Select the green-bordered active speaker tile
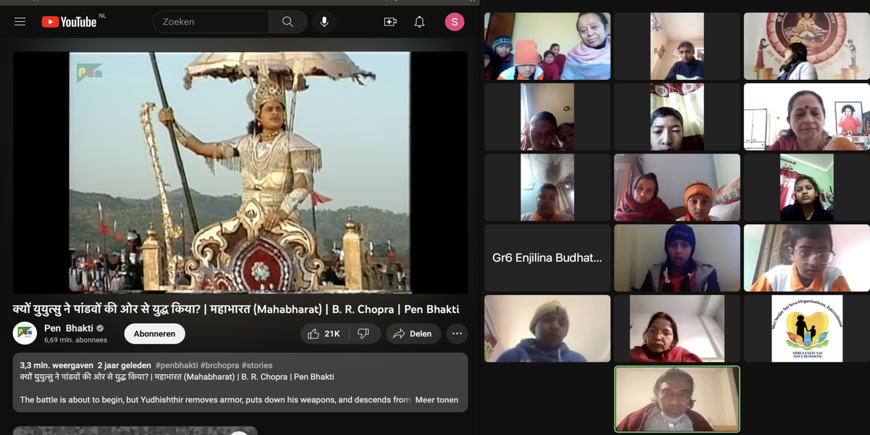 click(x=677, y=399)
